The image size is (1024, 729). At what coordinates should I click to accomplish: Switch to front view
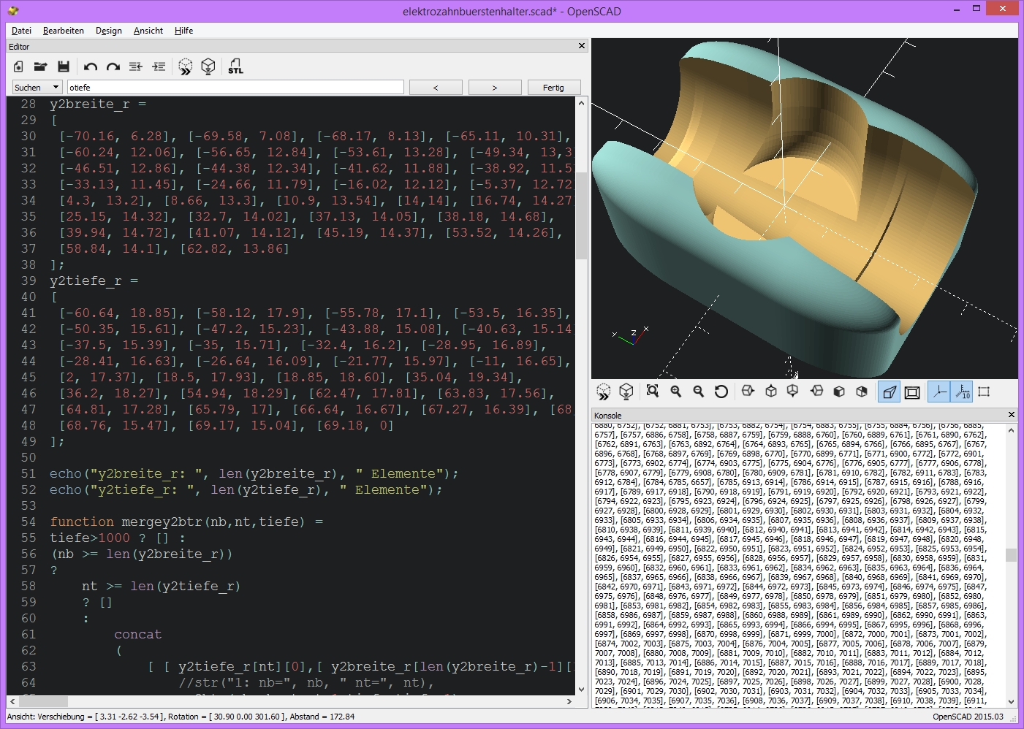click(x=839, y=392)
